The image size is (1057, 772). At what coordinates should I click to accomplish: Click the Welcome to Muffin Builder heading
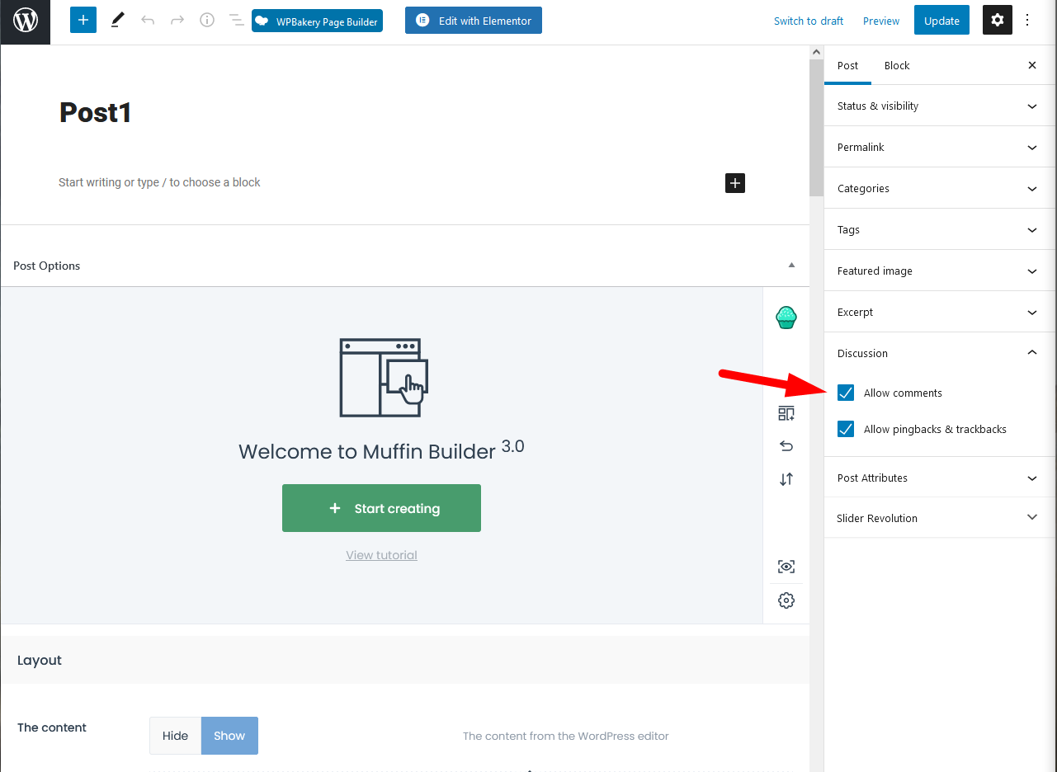click(381, 450)
